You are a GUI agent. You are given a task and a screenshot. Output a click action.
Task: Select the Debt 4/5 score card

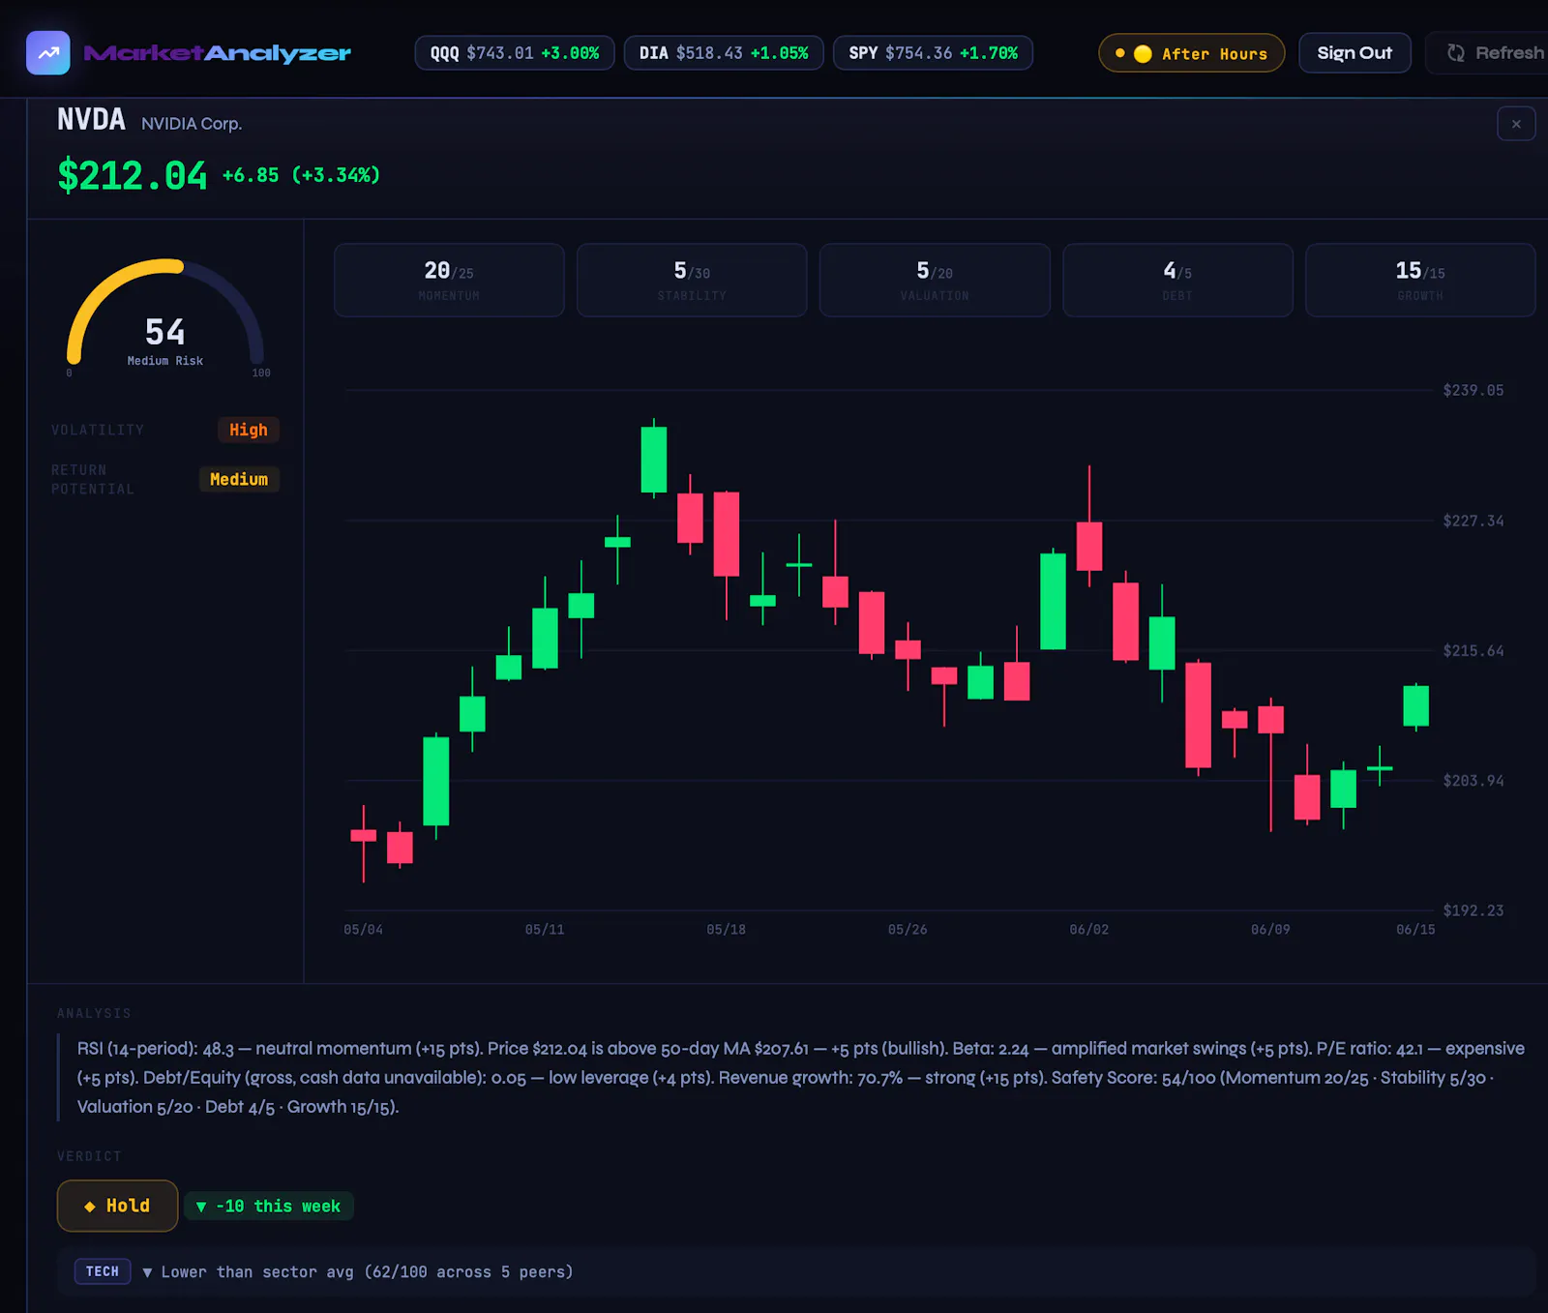(1177, 281)
